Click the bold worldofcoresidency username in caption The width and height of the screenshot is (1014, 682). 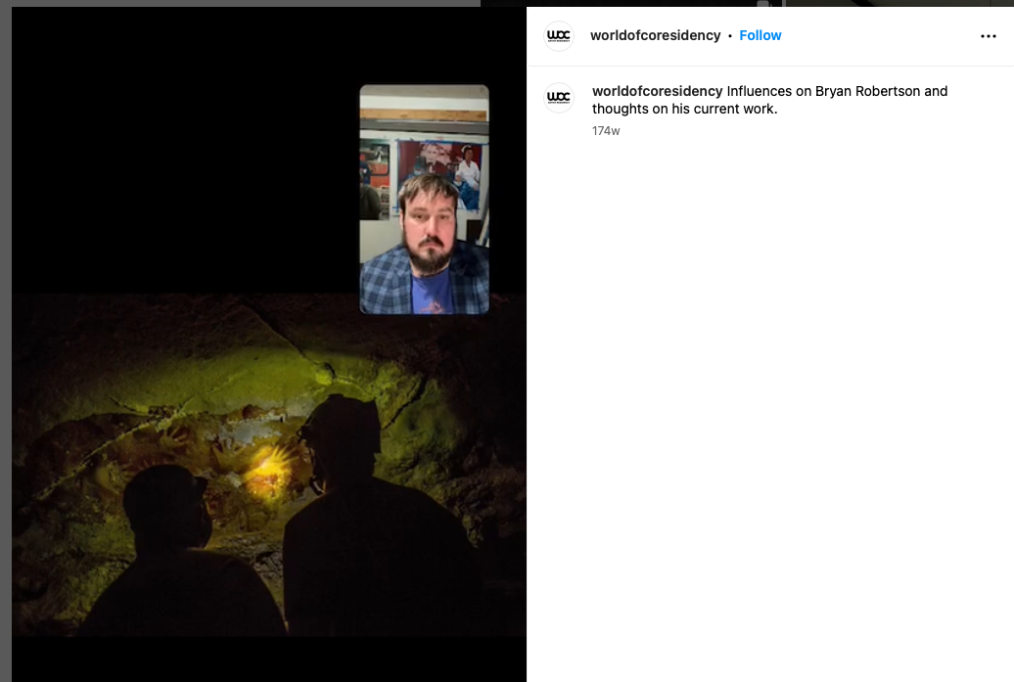click(x=657, y=91)
